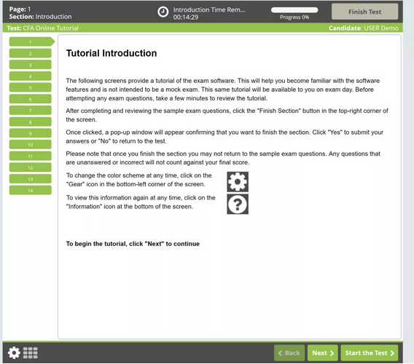This screenshot has width=414, height=364.
Task: Click the Introduction Time Remaining countdown
Action: pos(209,13)
